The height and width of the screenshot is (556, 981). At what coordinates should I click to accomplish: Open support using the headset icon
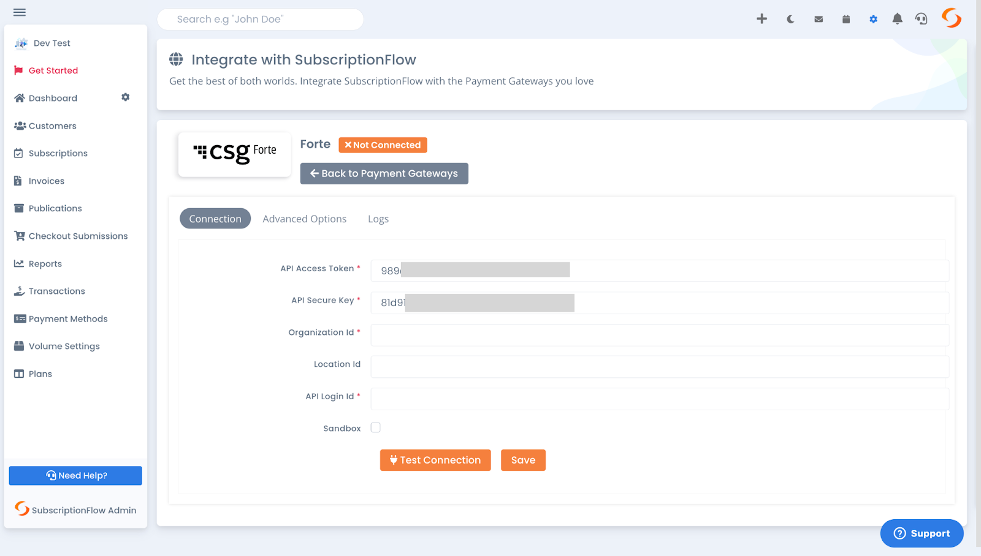point(921,19)
